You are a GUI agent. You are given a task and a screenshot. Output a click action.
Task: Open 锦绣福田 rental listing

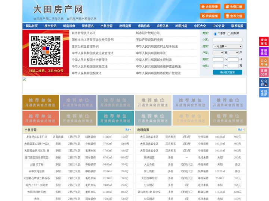(x=149, y=157)
